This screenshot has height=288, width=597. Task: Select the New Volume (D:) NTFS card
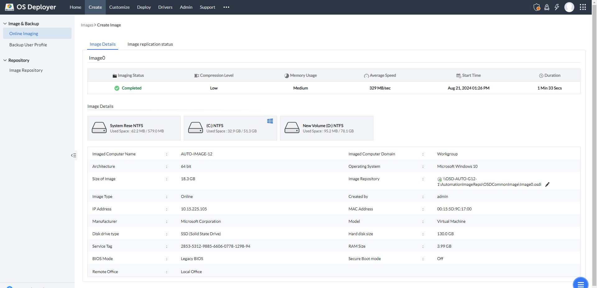(x=326, y=128)
